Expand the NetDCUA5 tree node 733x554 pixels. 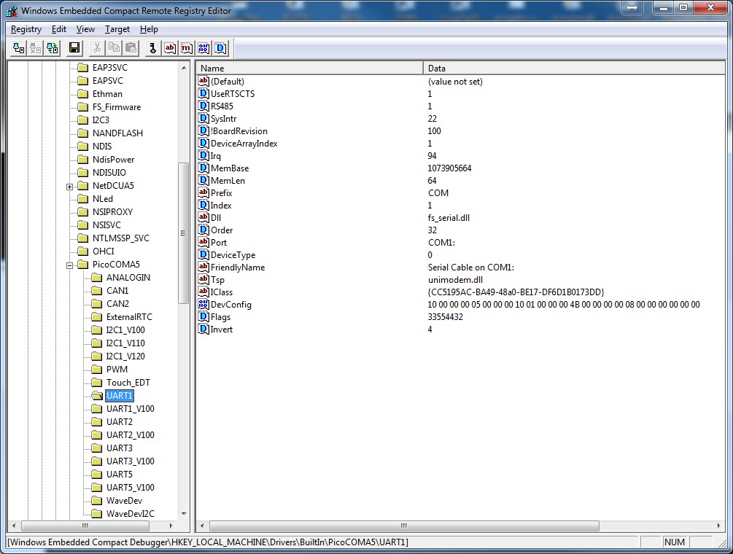pyautogui.click(x=70, y=187)
